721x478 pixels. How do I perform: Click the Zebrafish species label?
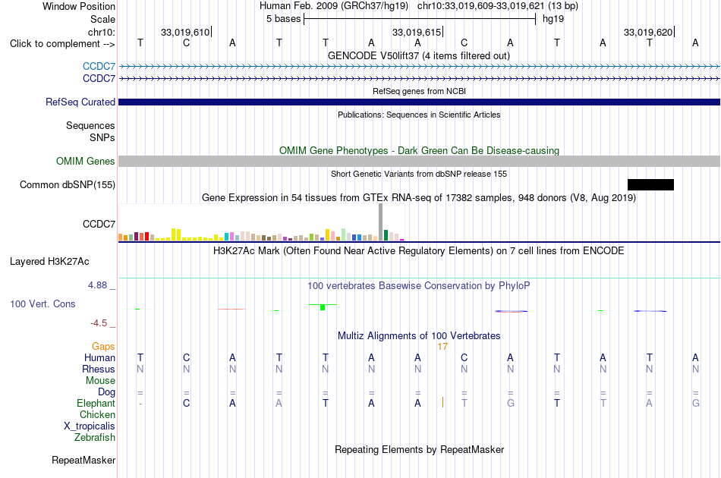point(95,437)
